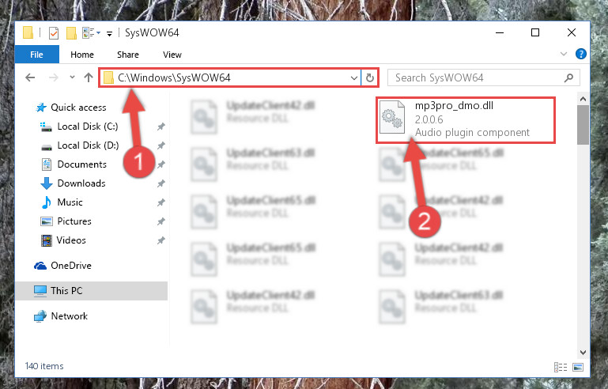
Task: Click the New folder toolbar icon
Action: click(71, 33)
